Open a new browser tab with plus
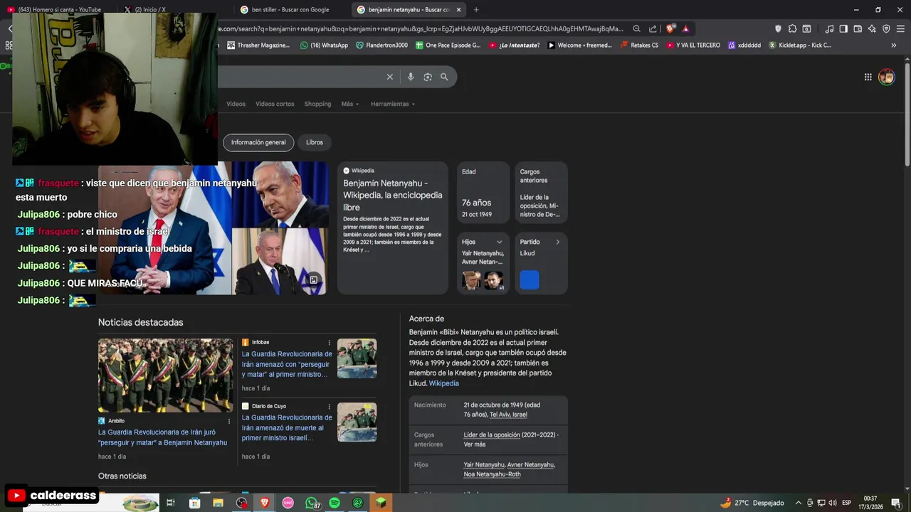The height and width of the screenshot is (512, 911). coord(476,10)
